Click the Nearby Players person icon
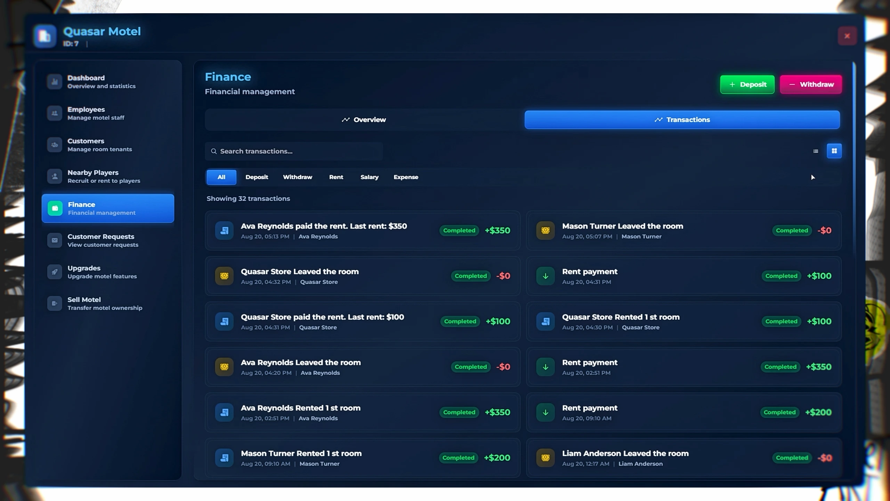Image resolution: width=890 pixels, height=501 pixels. tap(55, 177)
